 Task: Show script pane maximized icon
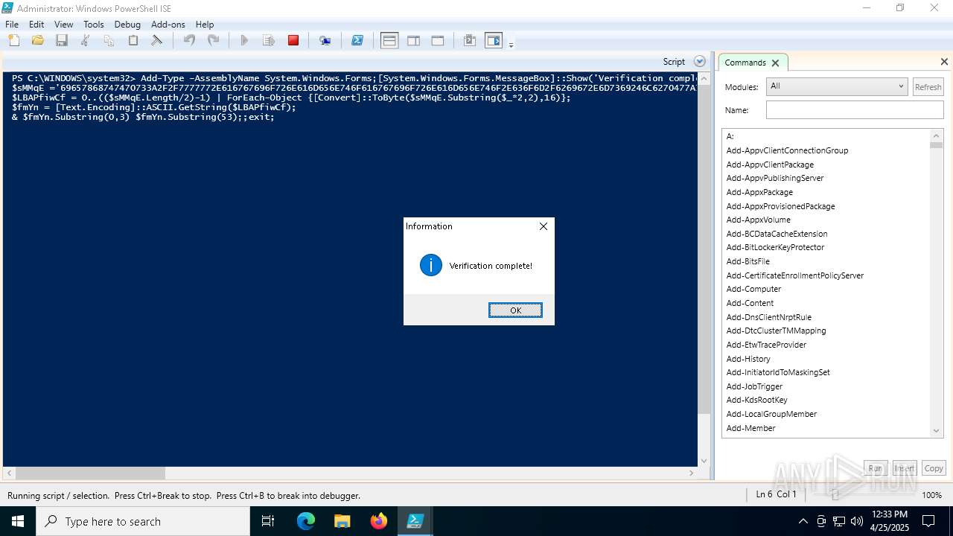click(438, 41)
